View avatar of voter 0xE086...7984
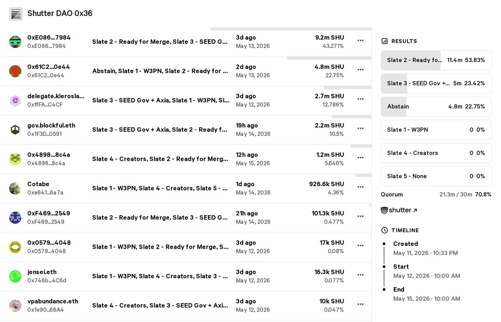The width and height of the screenshot is (501, 322). (15, 42)
